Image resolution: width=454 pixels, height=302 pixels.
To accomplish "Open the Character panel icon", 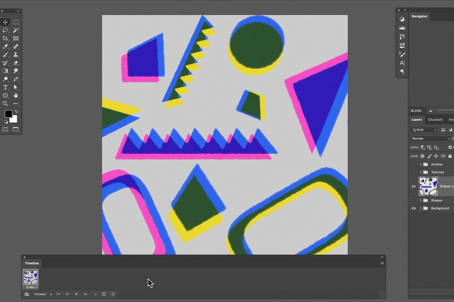I will point(402,63).
